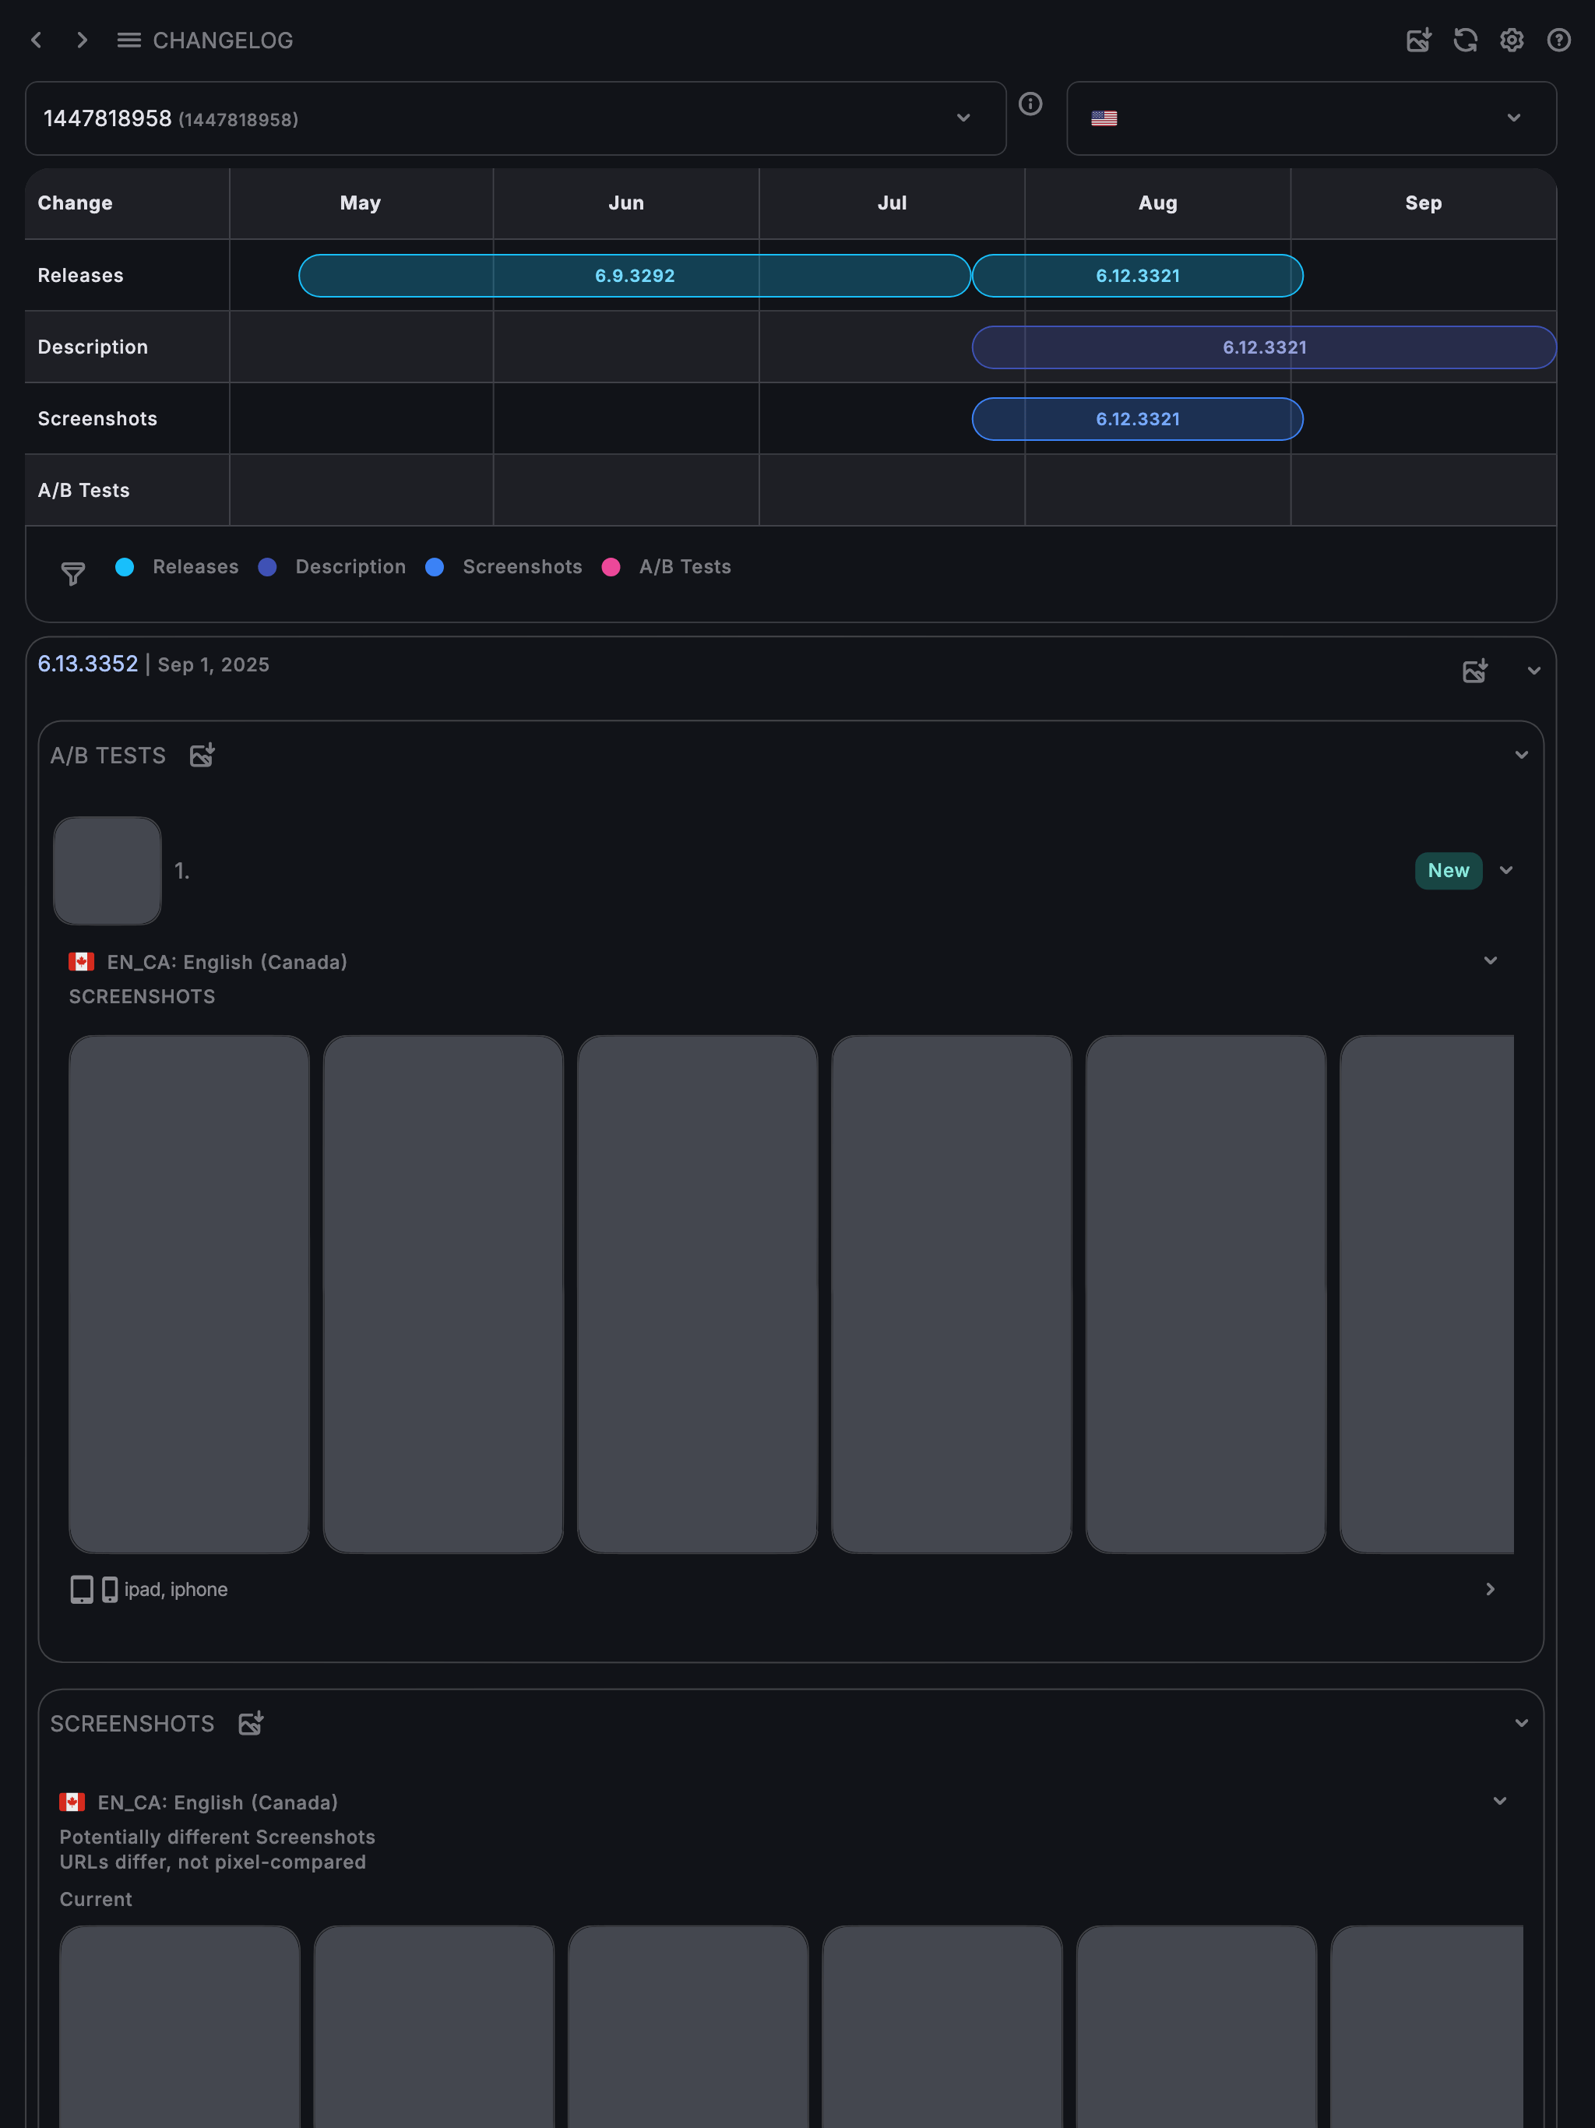The height and width of the screenshot is (2128, 1595).
Task: Collapse the SCREENSHOTS panel chevron
Action: click(1522, 1723)
